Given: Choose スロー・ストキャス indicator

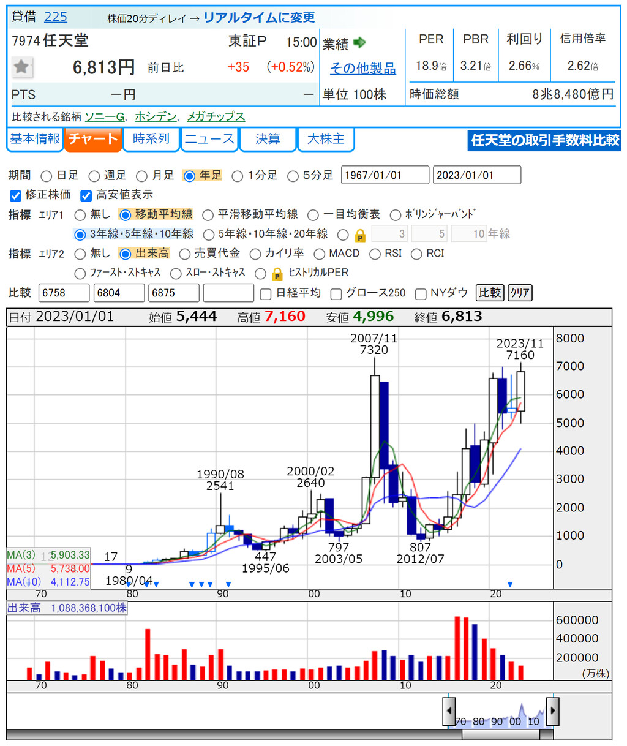Looking at the screenshot, I should pos(176,274).
